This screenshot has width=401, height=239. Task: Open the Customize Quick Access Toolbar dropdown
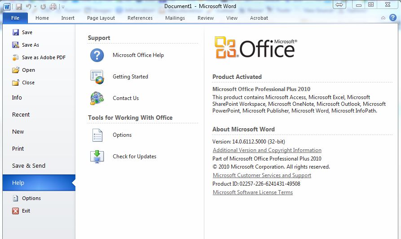pyautogui.click(x=63, y=7)
